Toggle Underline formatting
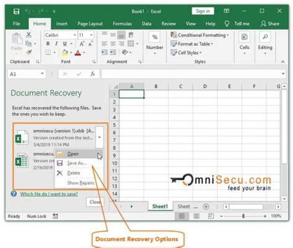The image size is (293, 248). point(65,44)
